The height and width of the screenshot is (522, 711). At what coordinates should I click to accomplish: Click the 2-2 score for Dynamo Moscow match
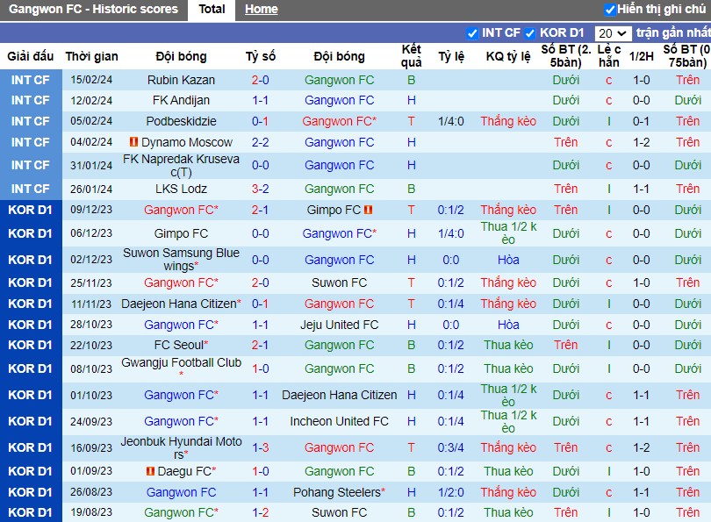(x=261, y=142)
